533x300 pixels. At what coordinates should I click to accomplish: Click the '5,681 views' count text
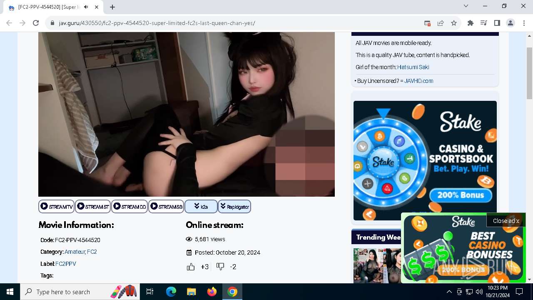coord(210,239)
